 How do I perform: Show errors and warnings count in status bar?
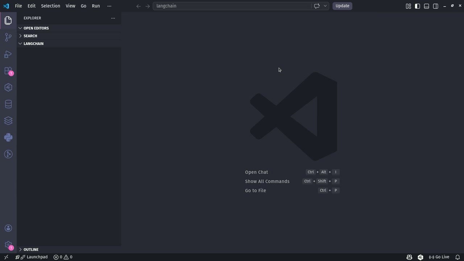tap(63, 257)
